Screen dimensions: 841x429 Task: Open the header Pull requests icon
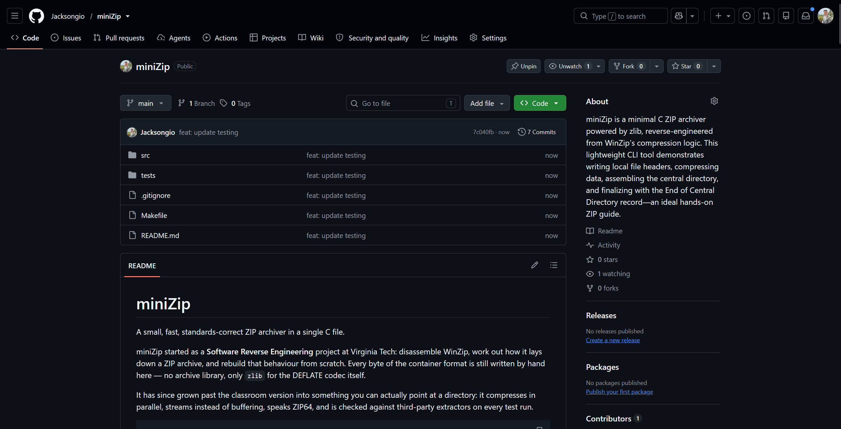[766, 16]
